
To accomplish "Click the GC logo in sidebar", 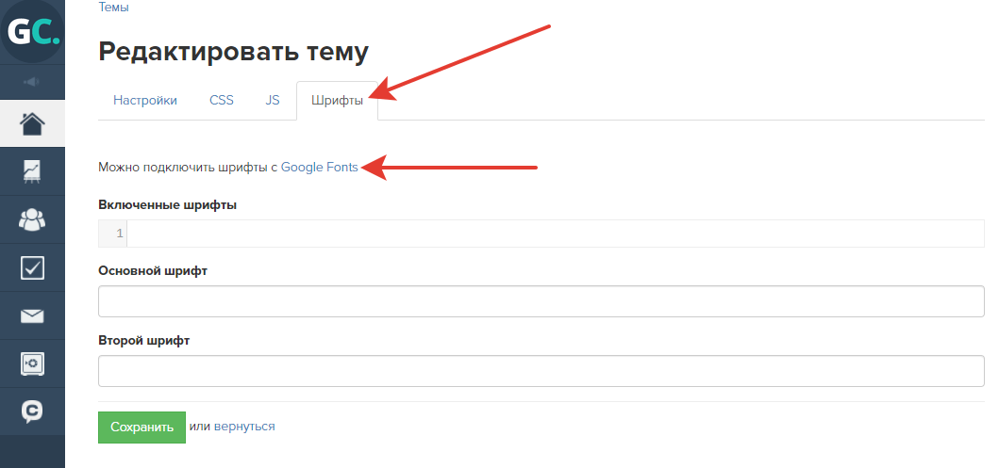I will pos(32,31).
